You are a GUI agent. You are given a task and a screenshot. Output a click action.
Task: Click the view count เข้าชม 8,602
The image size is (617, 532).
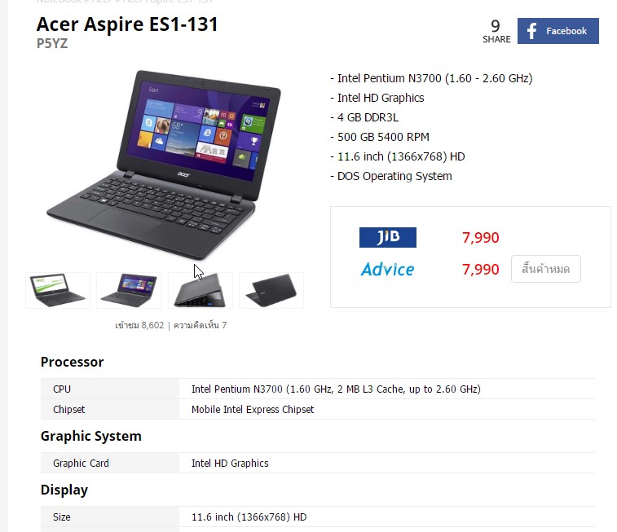point(139,325)
